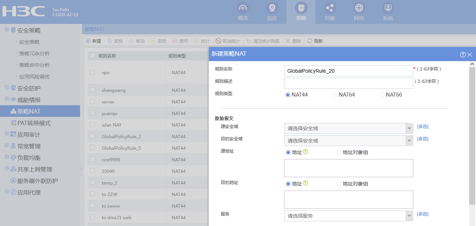Image resolution: width=476 pixels, height=226 pixels.
Task: Open the 源安全域 dropdown
Action: [x=409, y=128]
